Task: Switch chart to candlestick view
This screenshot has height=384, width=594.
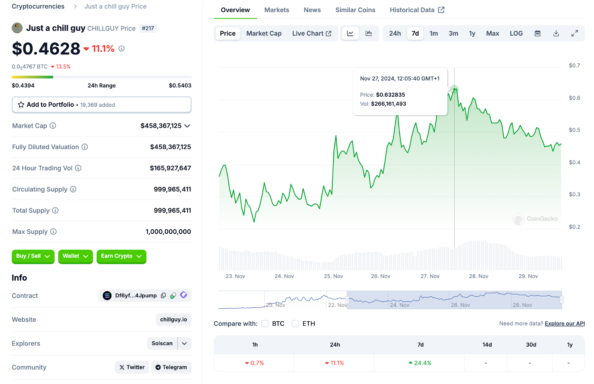Action: click(x=369, y=33)
